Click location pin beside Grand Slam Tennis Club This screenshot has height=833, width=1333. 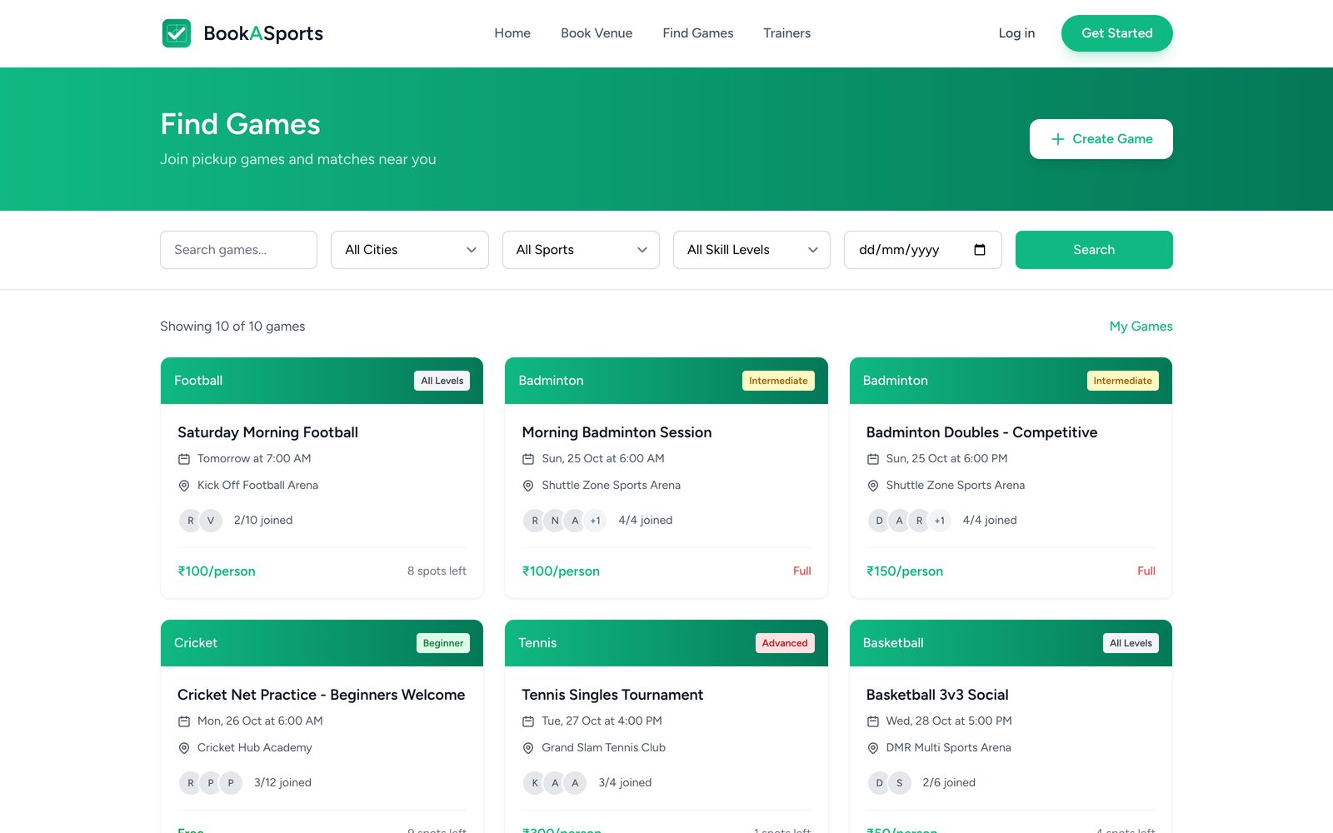click(x=528, y=748)
